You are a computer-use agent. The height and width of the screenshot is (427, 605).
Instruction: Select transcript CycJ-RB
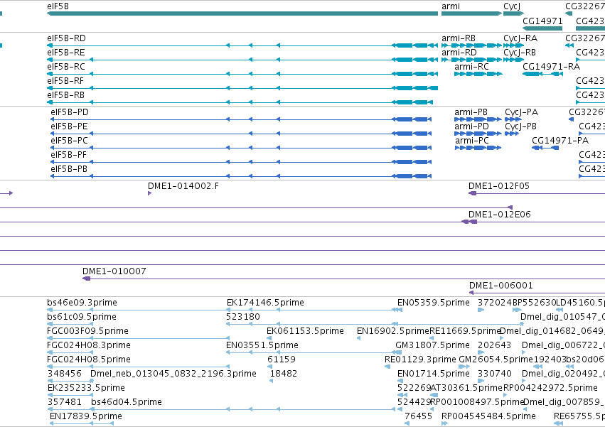click(520, 53)
